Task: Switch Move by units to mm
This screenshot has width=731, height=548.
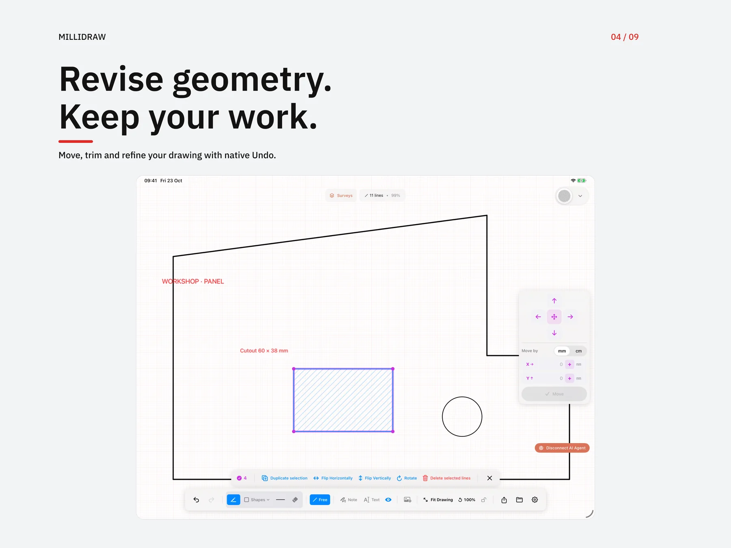Action: (x=562, y=351)
